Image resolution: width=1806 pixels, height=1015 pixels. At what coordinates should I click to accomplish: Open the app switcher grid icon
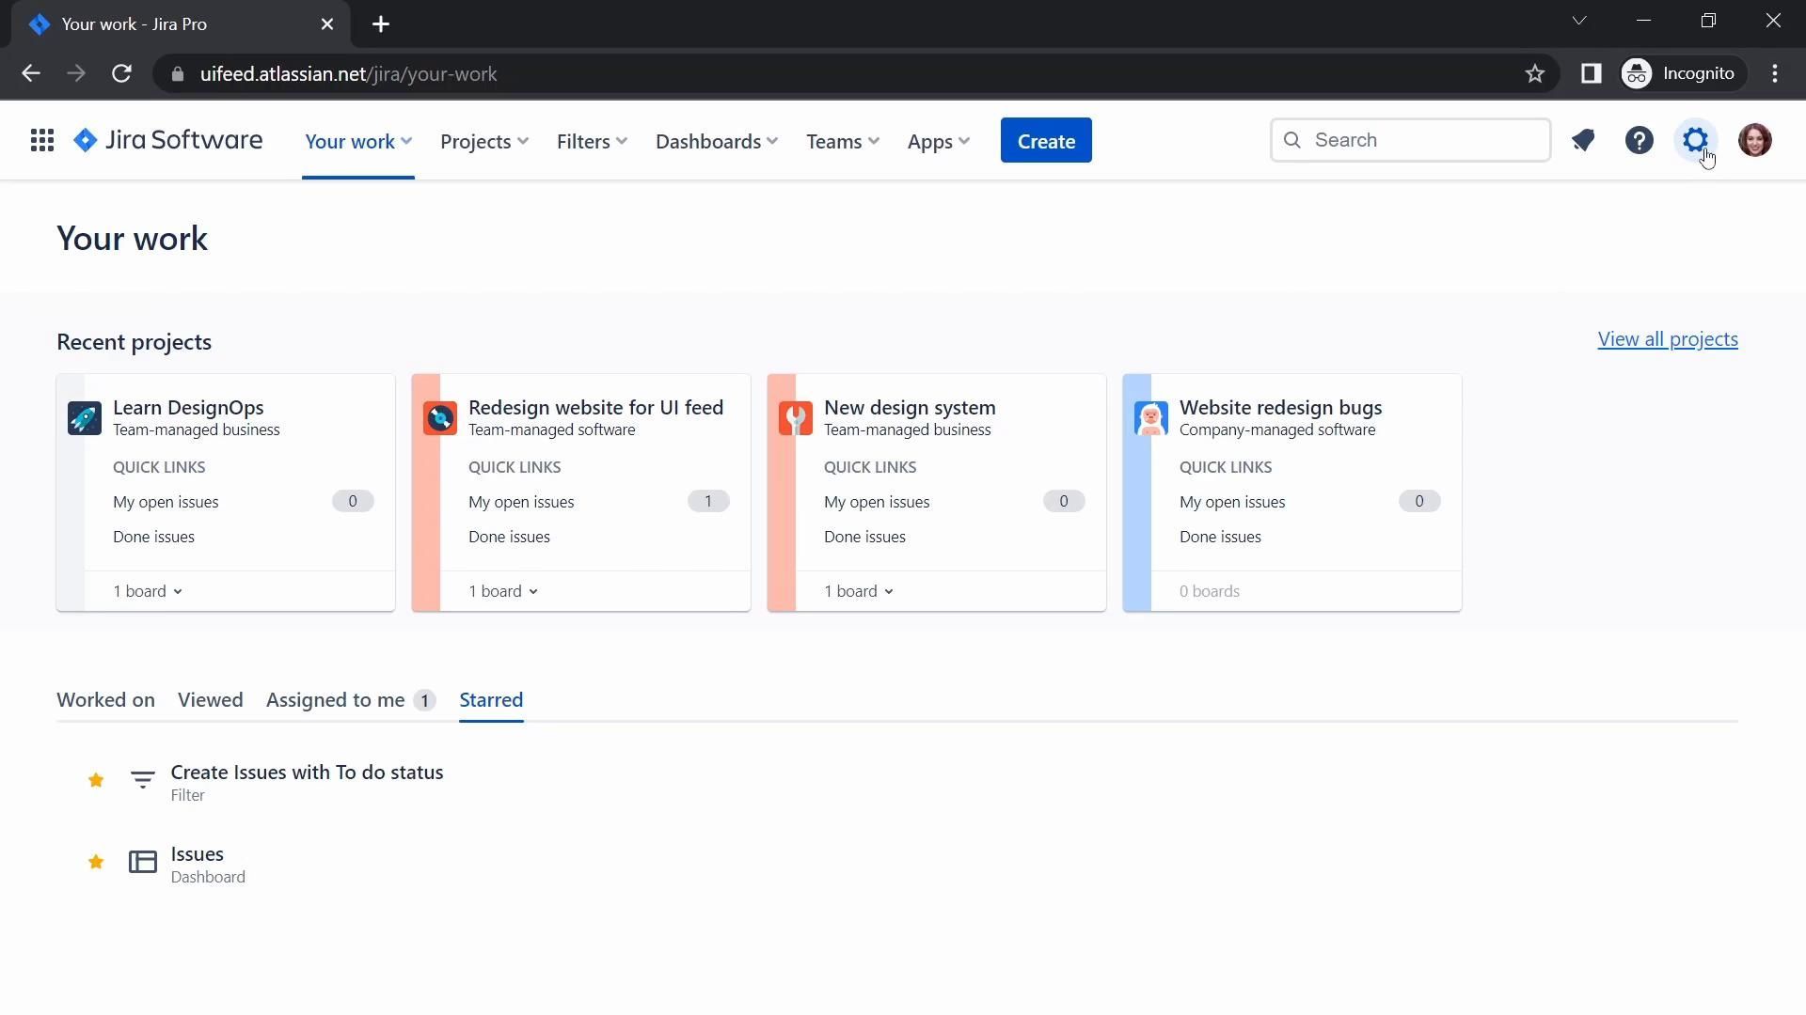[x=41, y=141]
